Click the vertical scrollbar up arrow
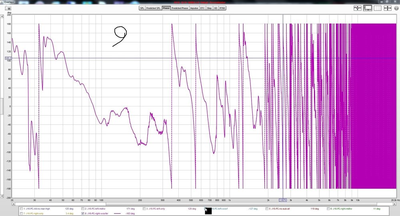The width and height of the screenshot is (400, 216). click(2, 16)
